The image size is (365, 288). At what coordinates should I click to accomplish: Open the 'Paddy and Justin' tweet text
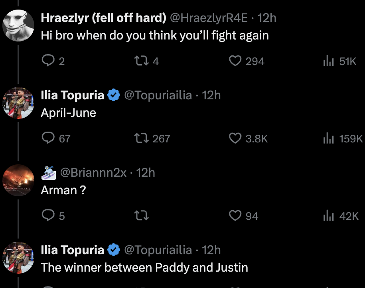coord(144,267)
